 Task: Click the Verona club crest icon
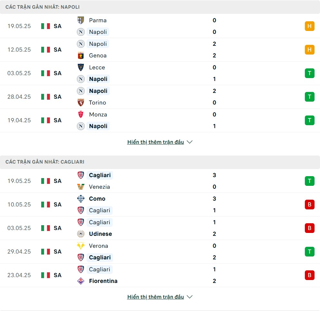(x=80, y=246)
